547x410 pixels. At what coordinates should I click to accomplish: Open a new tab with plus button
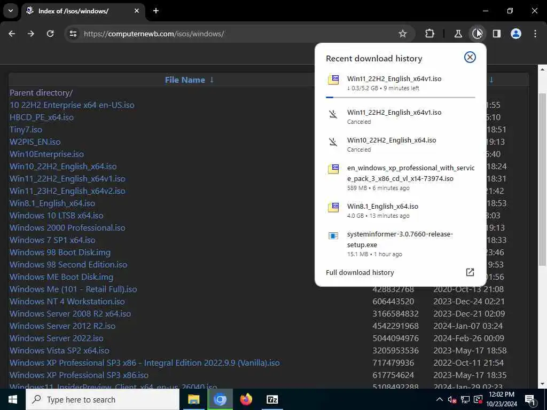pos(156,11)
